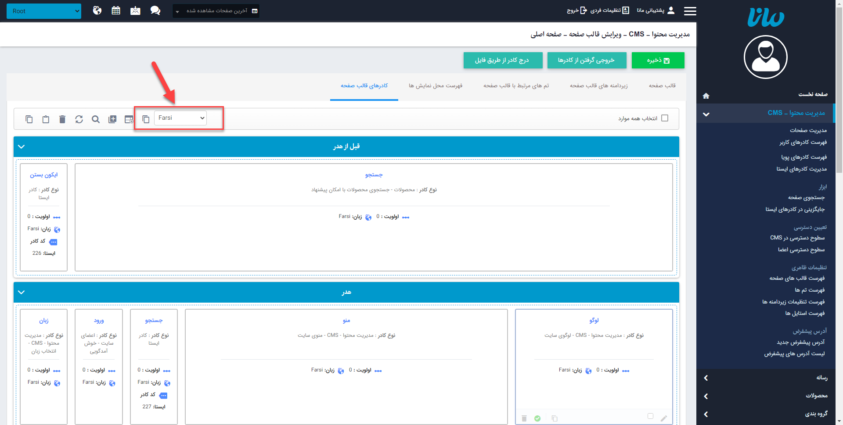843x425 pixels.
Task: Open the Root dropdown at top left
Action: [43, 11]
